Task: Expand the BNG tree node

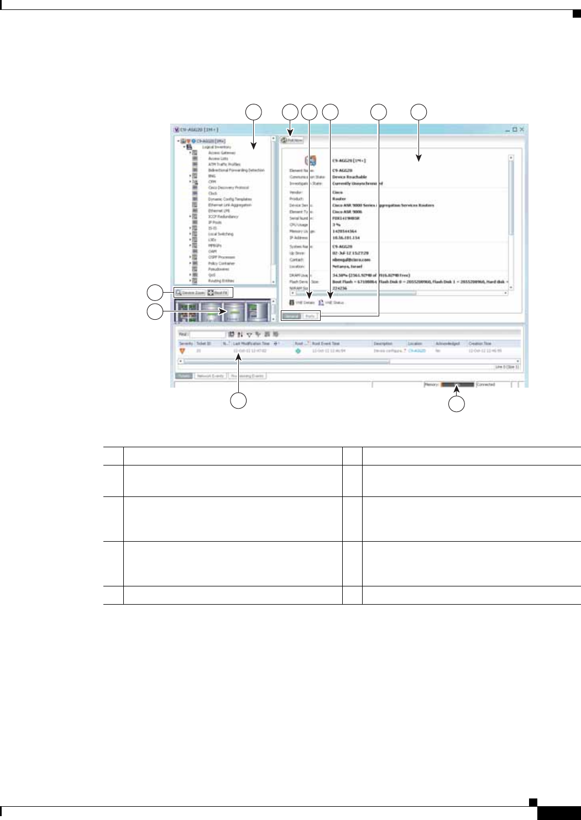Action: (x=190, y=176)
